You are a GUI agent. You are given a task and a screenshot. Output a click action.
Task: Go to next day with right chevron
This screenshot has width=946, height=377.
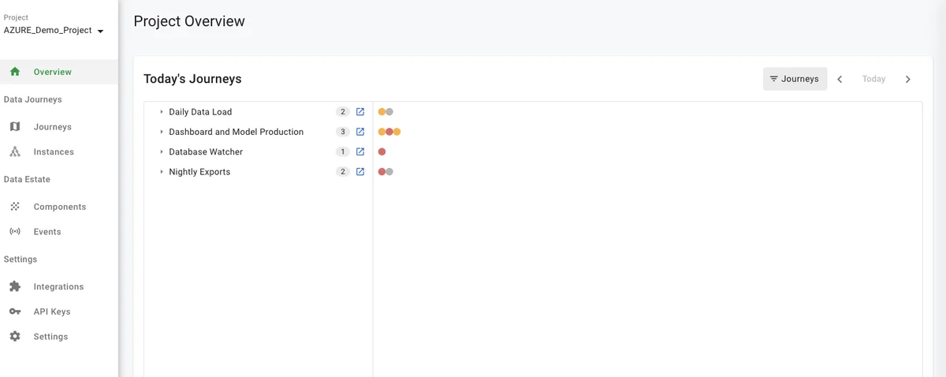click(x=908, y=79)
